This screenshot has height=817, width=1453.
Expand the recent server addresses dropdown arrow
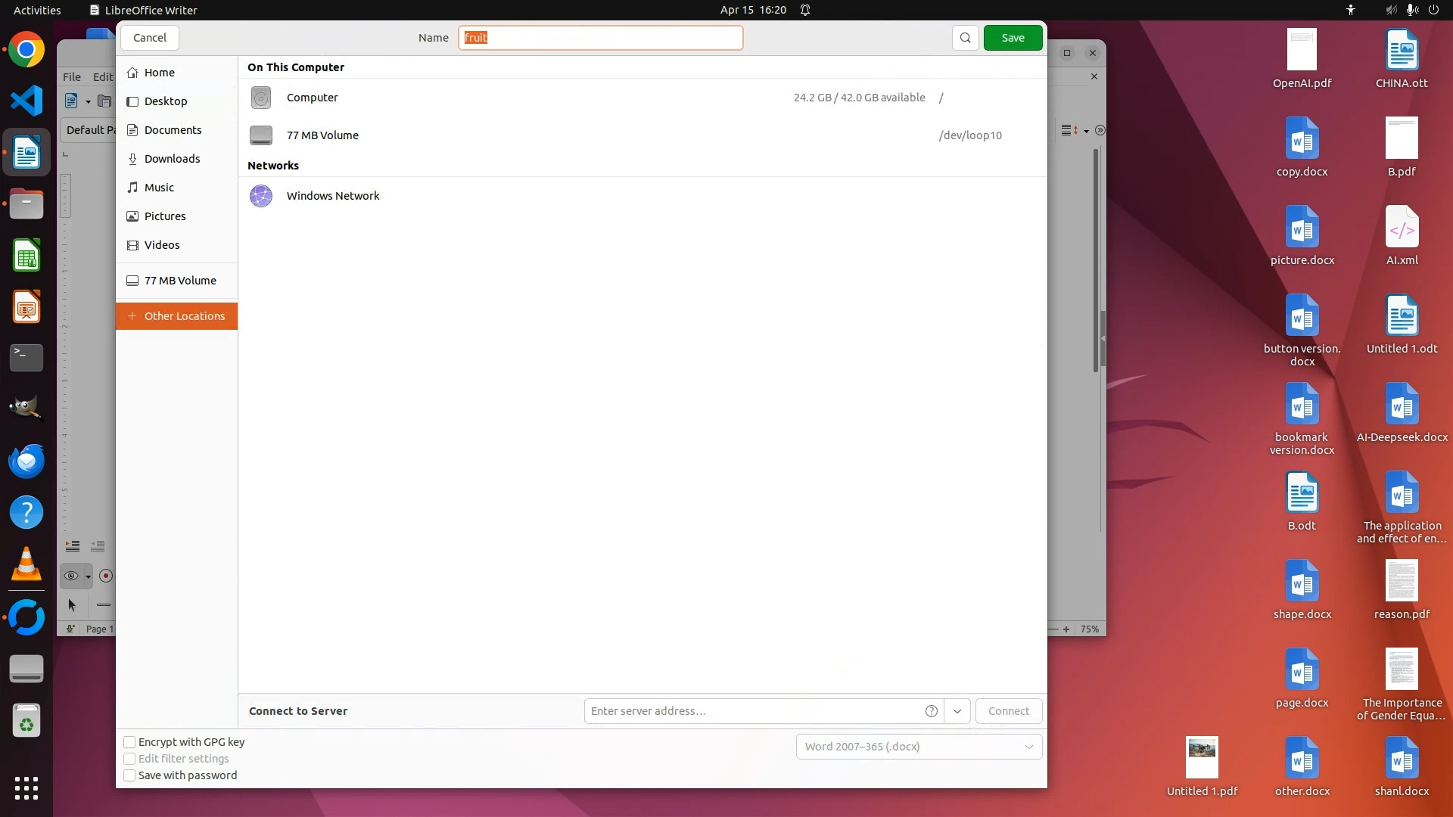(x=957, y=711)
